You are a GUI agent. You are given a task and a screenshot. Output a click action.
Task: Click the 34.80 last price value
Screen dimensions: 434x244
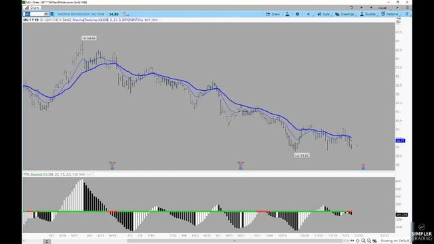click(x=113, y=14)
